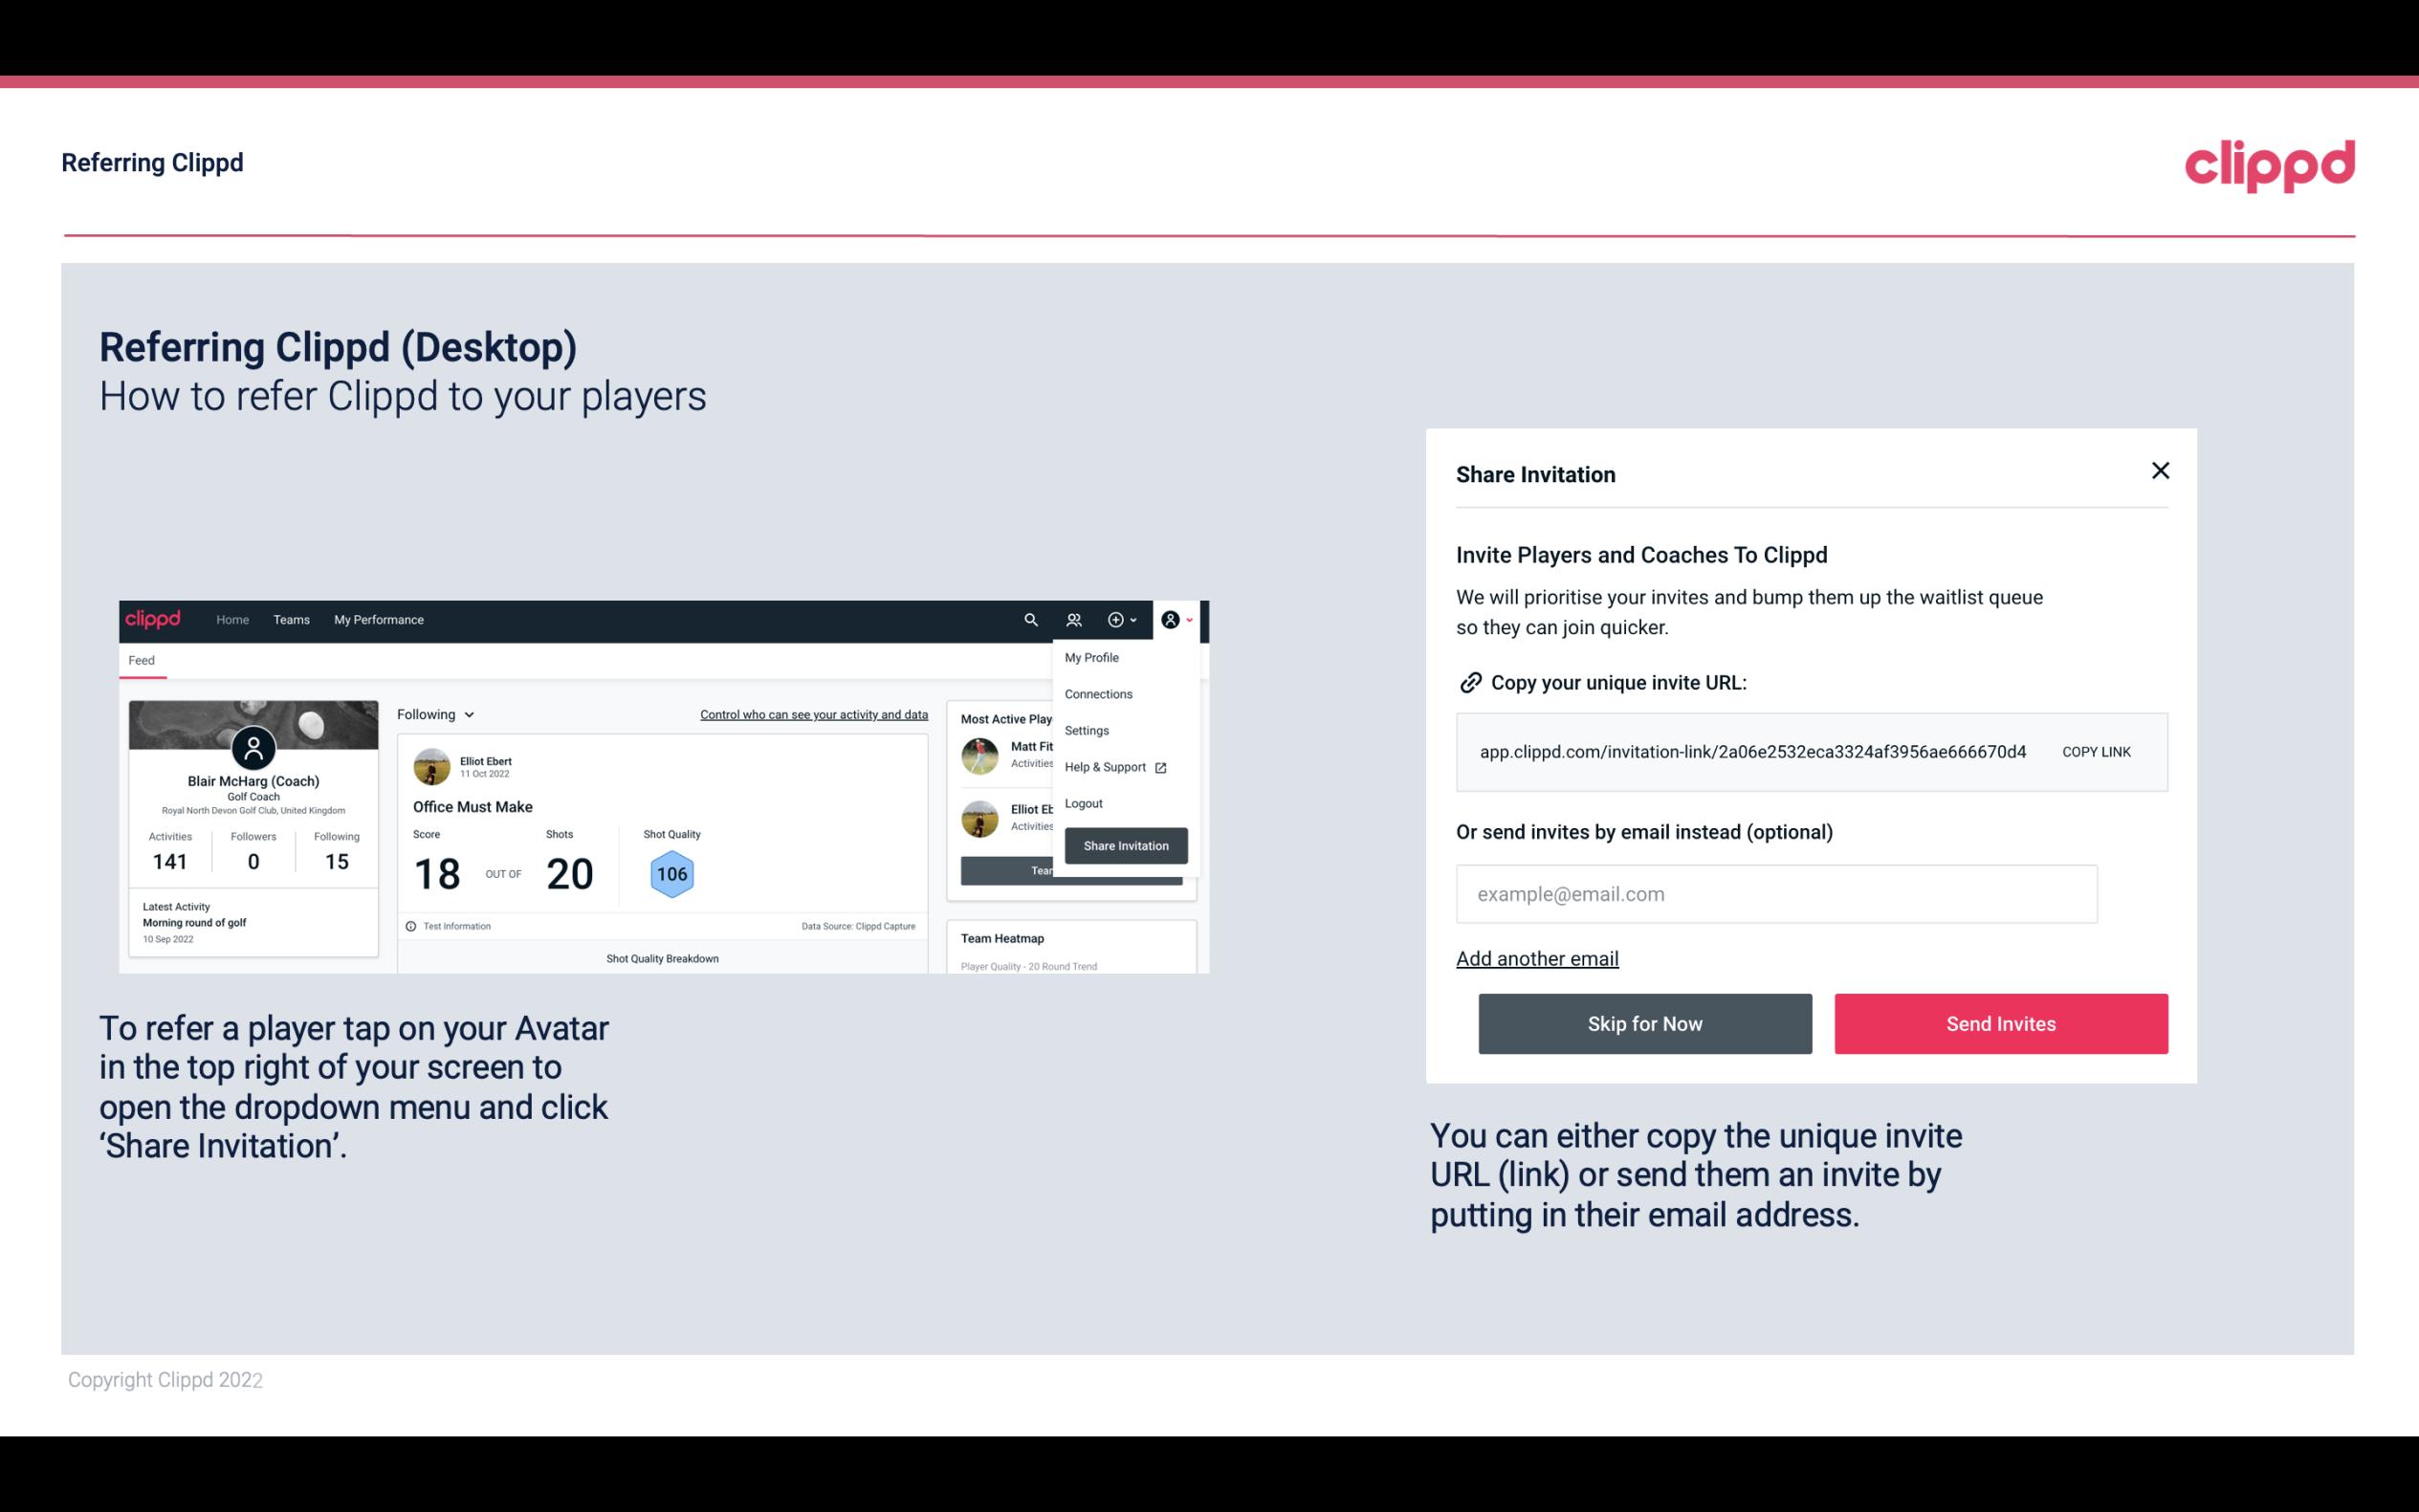
Task: Select the Teams tab in navigation bar
Action: (x=291, y=619)
